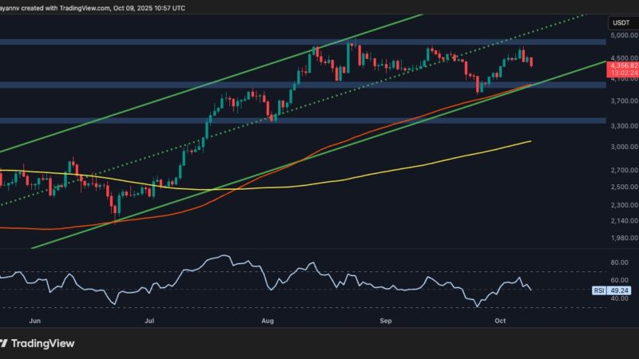Viewport: 639px width, 359px height.
Task: Click the Jul label on time axis
Action: pos(149,320)
